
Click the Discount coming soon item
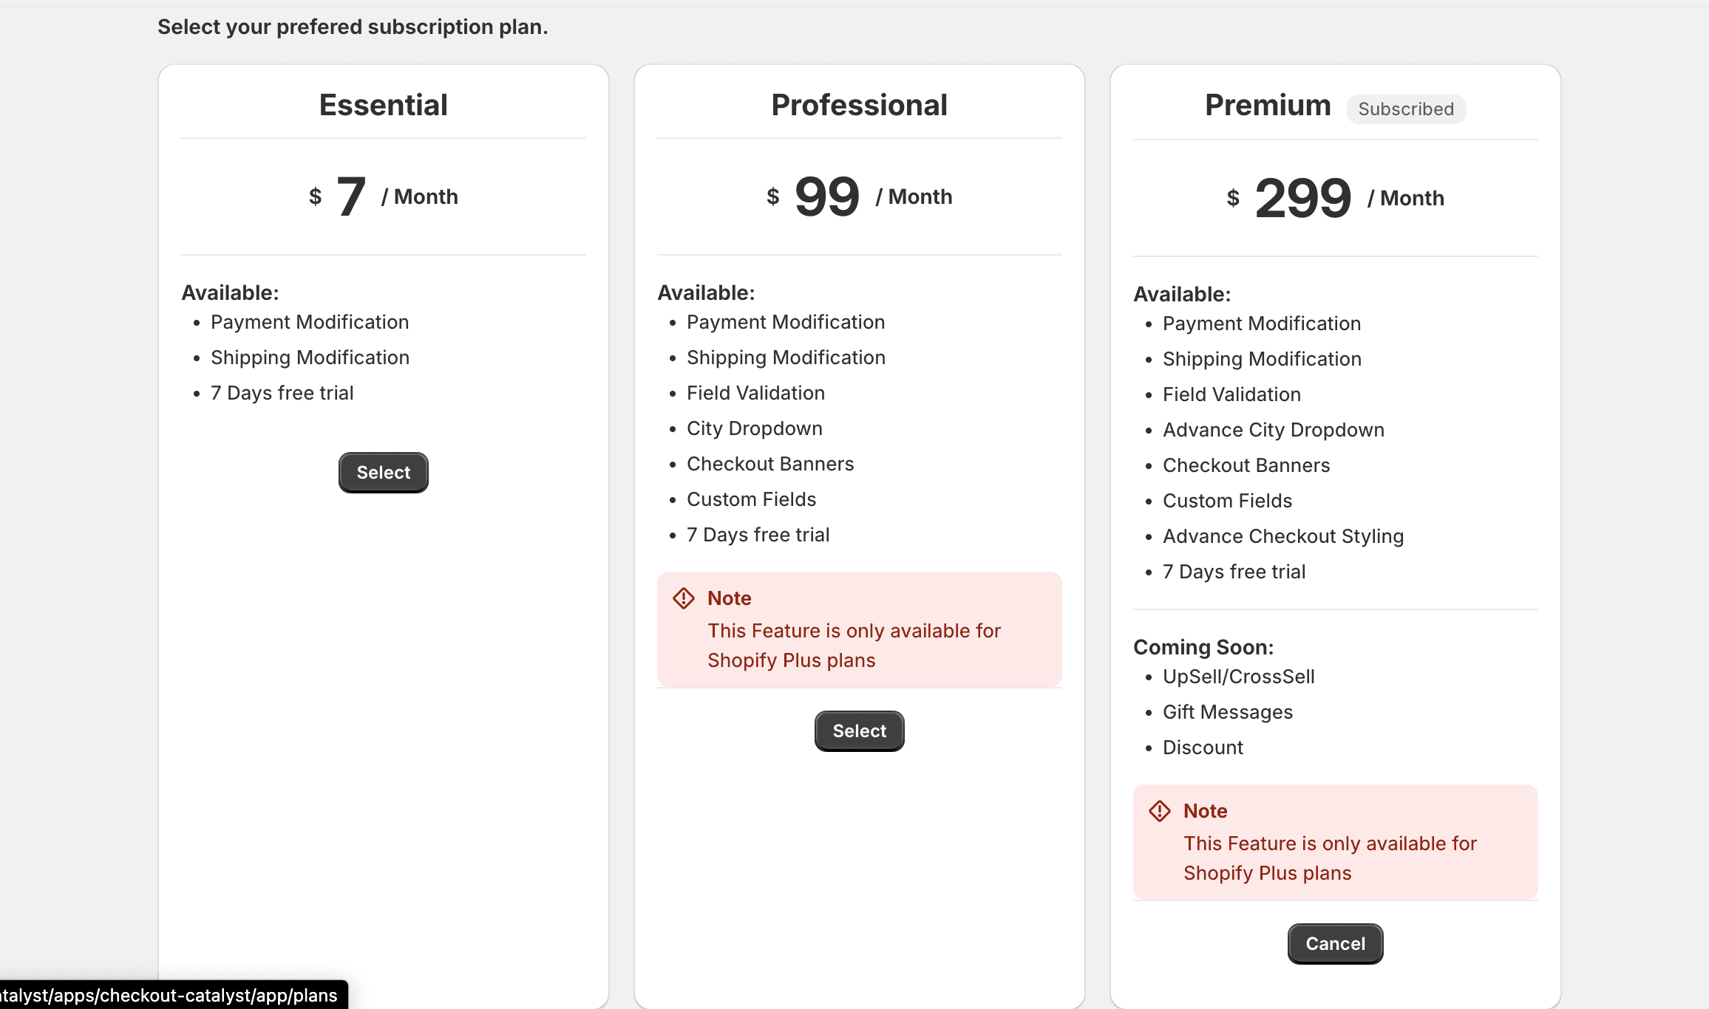[x=1203, y=748]
